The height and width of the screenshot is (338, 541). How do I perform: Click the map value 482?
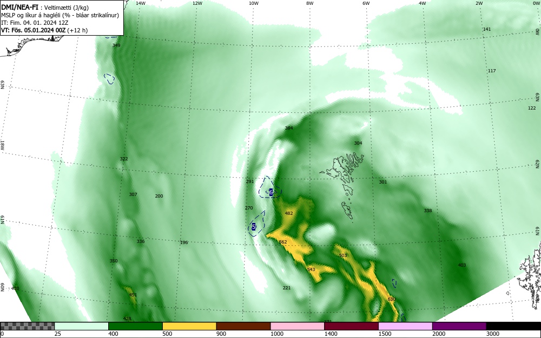click(289, 213)
